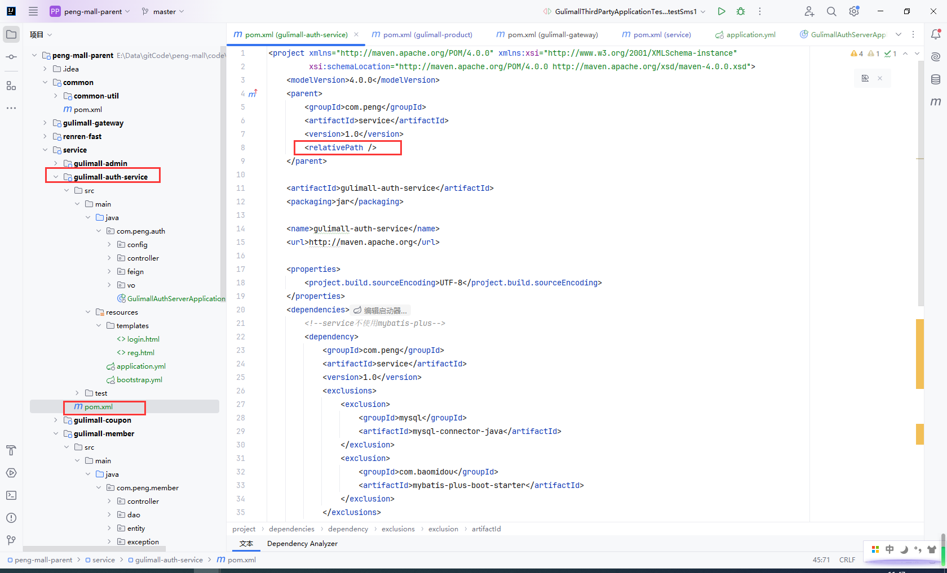Open the master branch dropdown
Viewport: 947px width, 573px height.
tap(163, 11)
